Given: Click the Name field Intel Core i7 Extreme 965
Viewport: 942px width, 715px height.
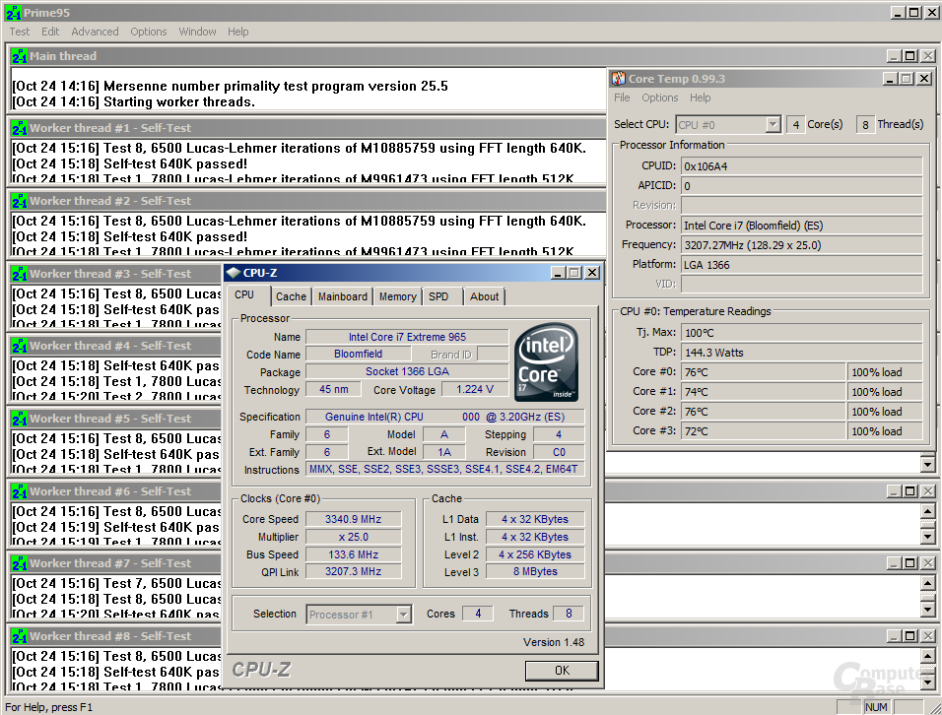Looking at the screenshot, I should tap(407, 338).
